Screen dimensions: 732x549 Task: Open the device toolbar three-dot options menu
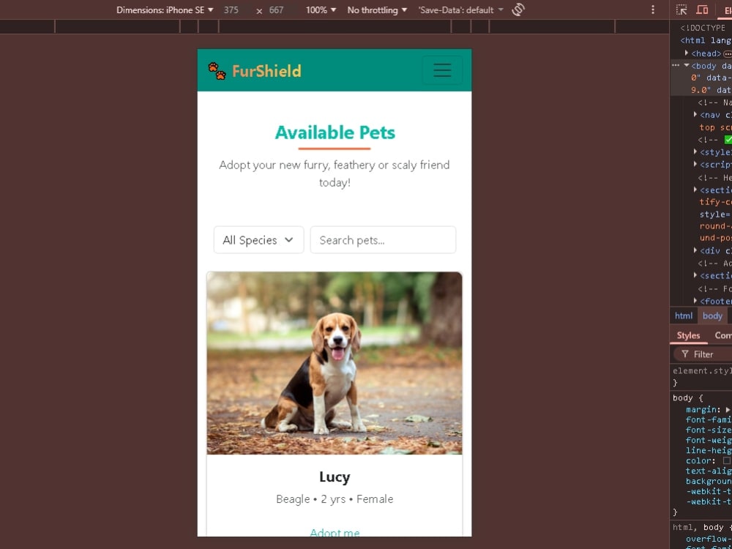point(653,10)
